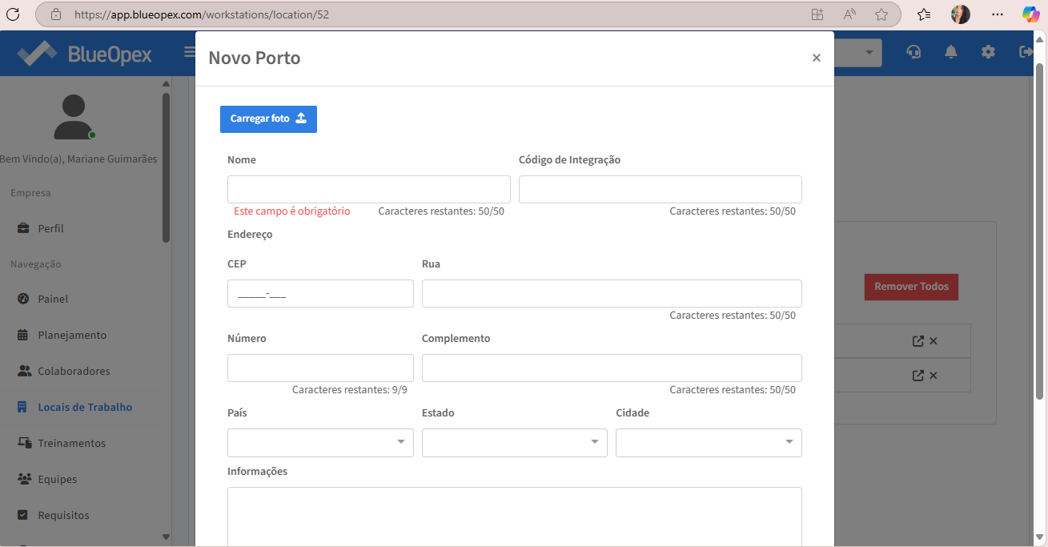The image size is (1048, 547).
Task: Click inside the Informações text area
Action: pos(515,517)
